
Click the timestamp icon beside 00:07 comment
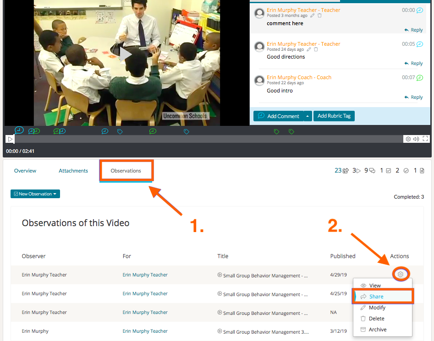419,78
